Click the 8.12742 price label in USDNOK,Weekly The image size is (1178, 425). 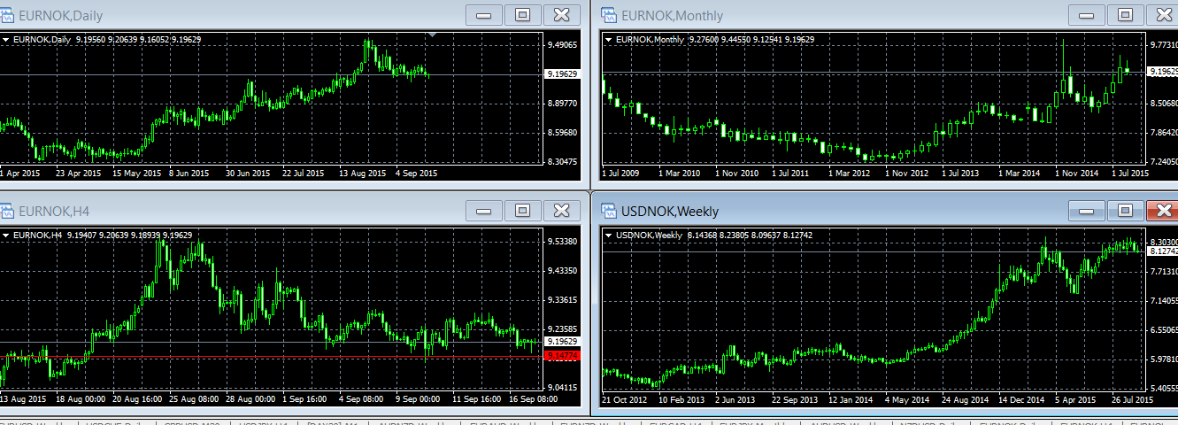point(1163,251)
